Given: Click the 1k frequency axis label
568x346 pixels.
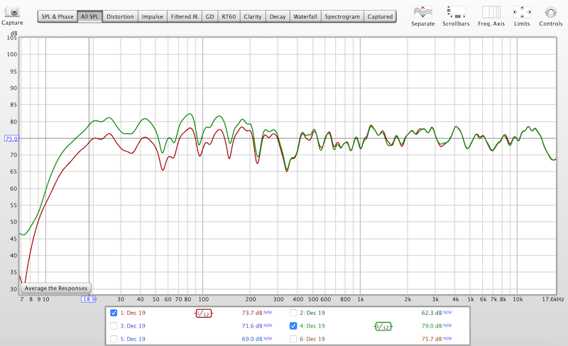Looking at the screenshot, I should point(361,299).
